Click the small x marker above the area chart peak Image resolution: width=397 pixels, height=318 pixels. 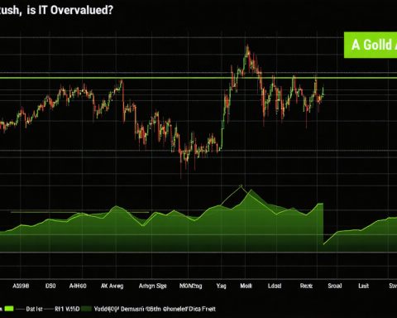point(242,185)
